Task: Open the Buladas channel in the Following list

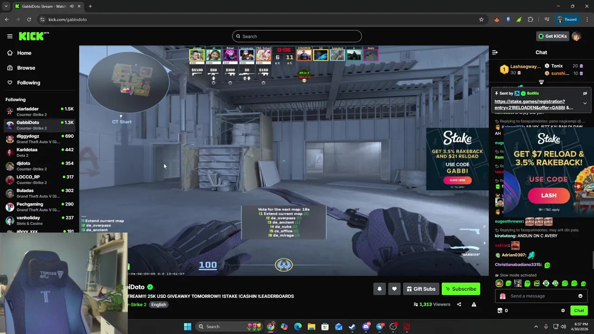Action: click(x=39, y=193)
